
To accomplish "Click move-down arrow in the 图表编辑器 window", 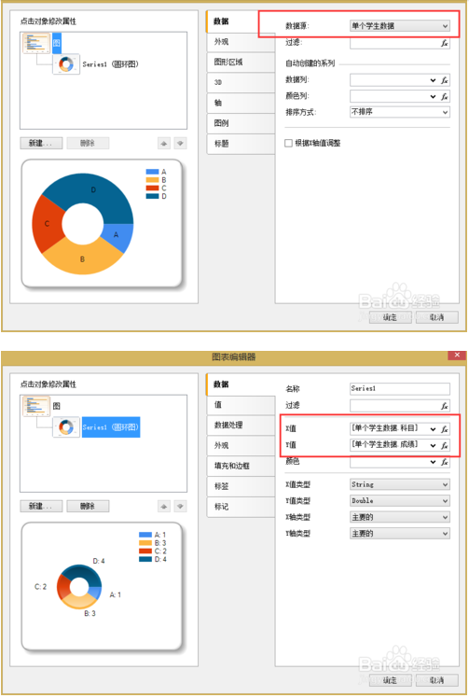I will 180,506.
